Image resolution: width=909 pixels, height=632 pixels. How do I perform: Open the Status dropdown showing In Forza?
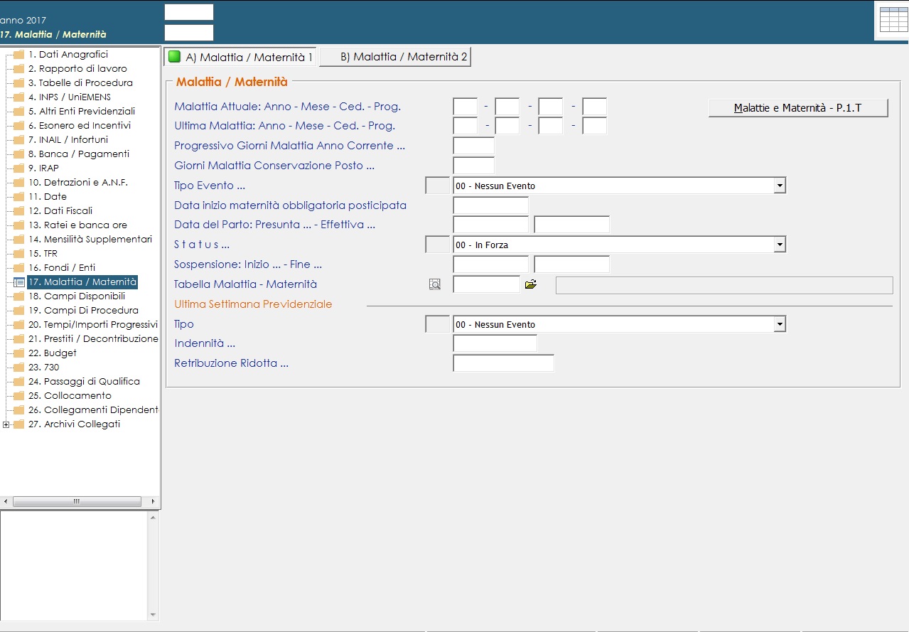[780, 245]
